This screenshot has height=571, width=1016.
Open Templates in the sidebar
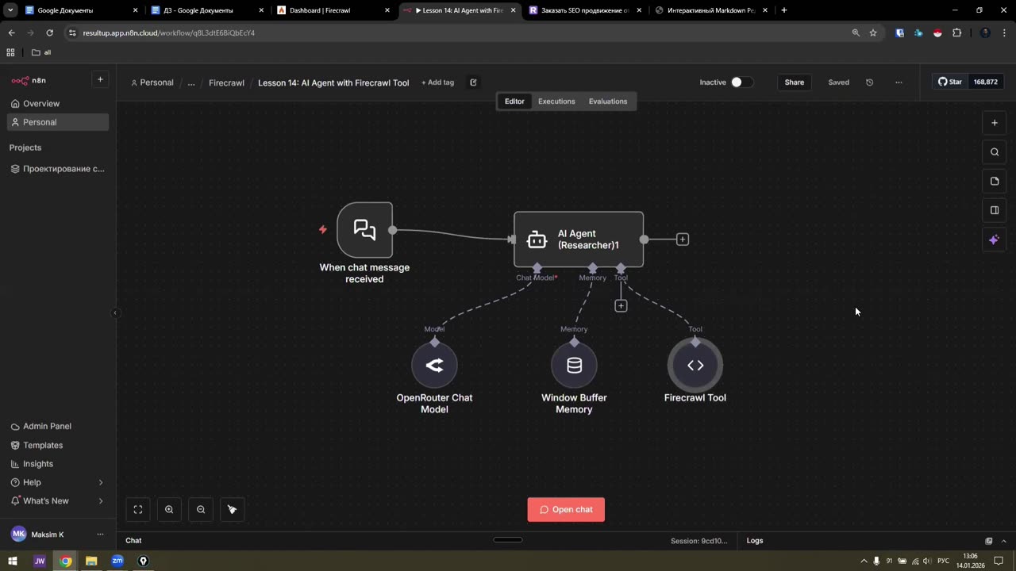pyautogui.click(x=58, y=446)
